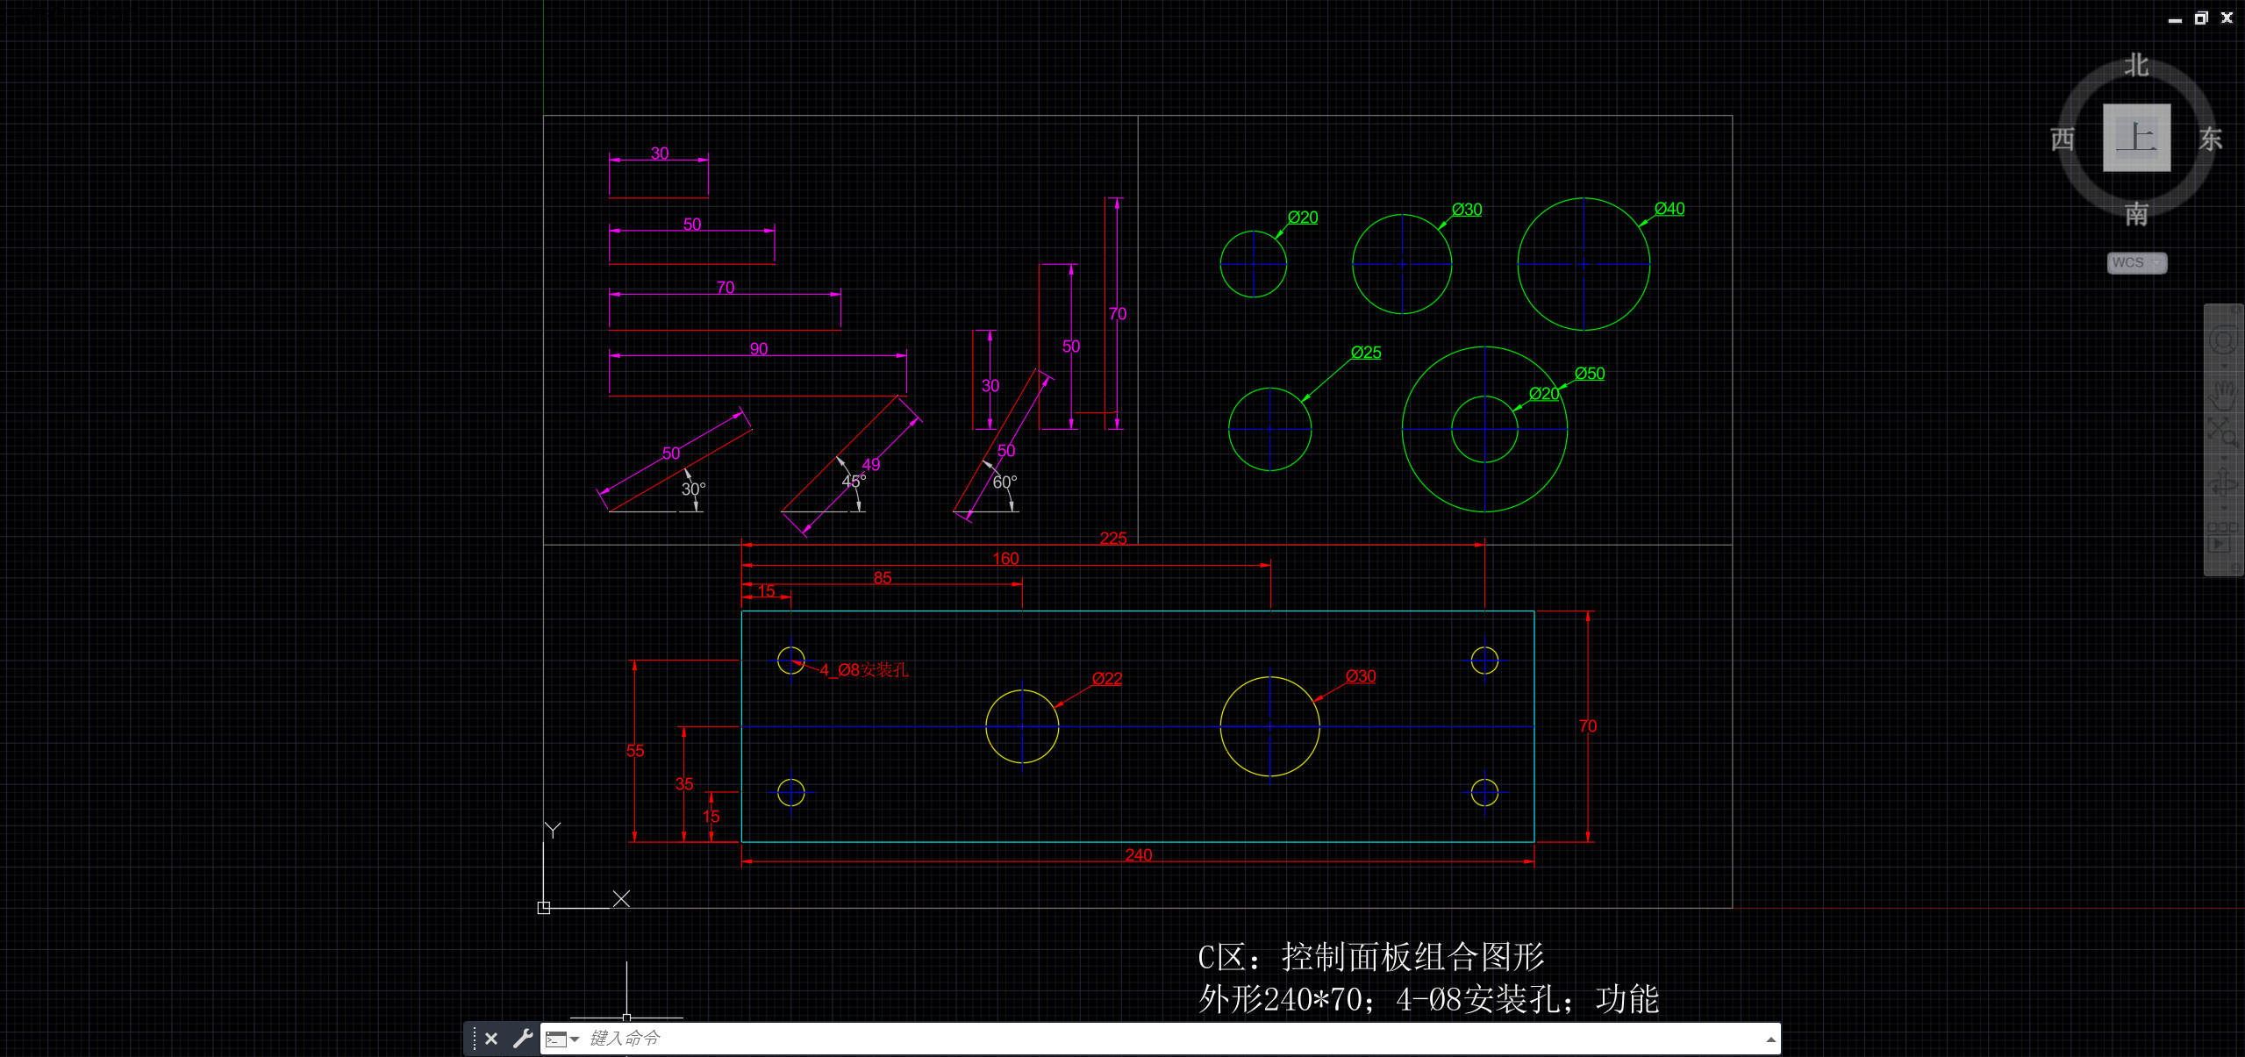Close the command line window
Image resolution: width=2245 pixels, height=1057 pixels.
pos(491,1039)
